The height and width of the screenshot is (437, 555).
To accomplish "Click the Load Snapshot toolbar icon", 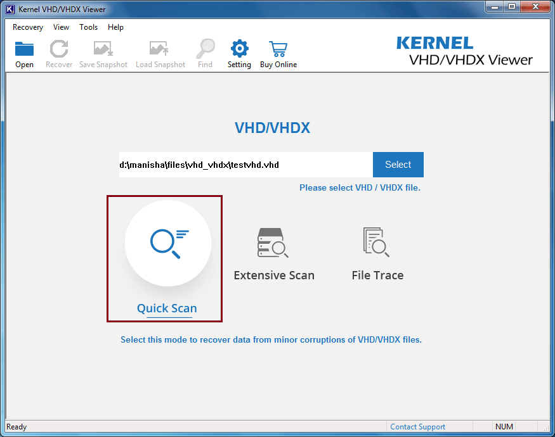I will click(x=159, y=49).
